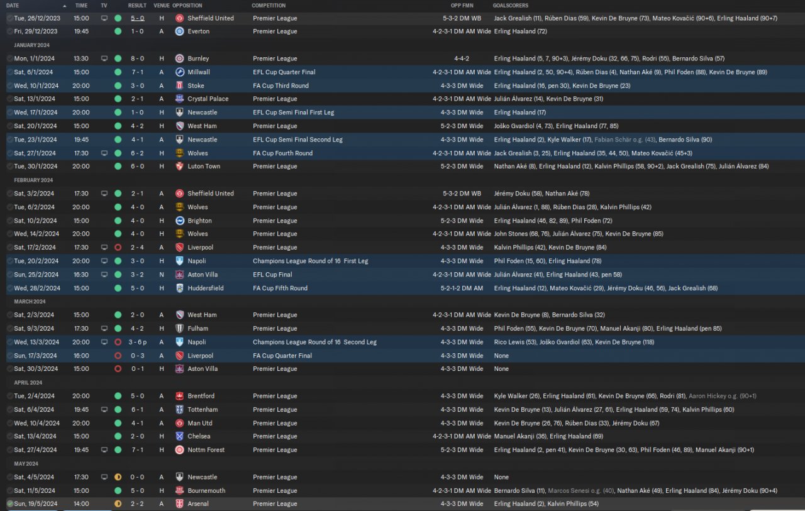Open the Luton Town club badge
The image size is (805, 511).
(180, 167)
